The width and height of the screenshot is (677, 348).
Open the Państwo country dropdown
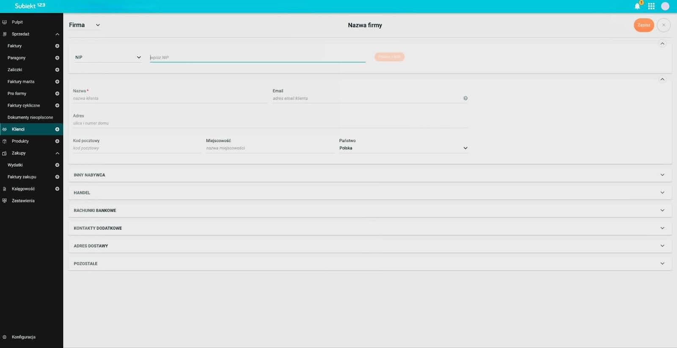403,148
